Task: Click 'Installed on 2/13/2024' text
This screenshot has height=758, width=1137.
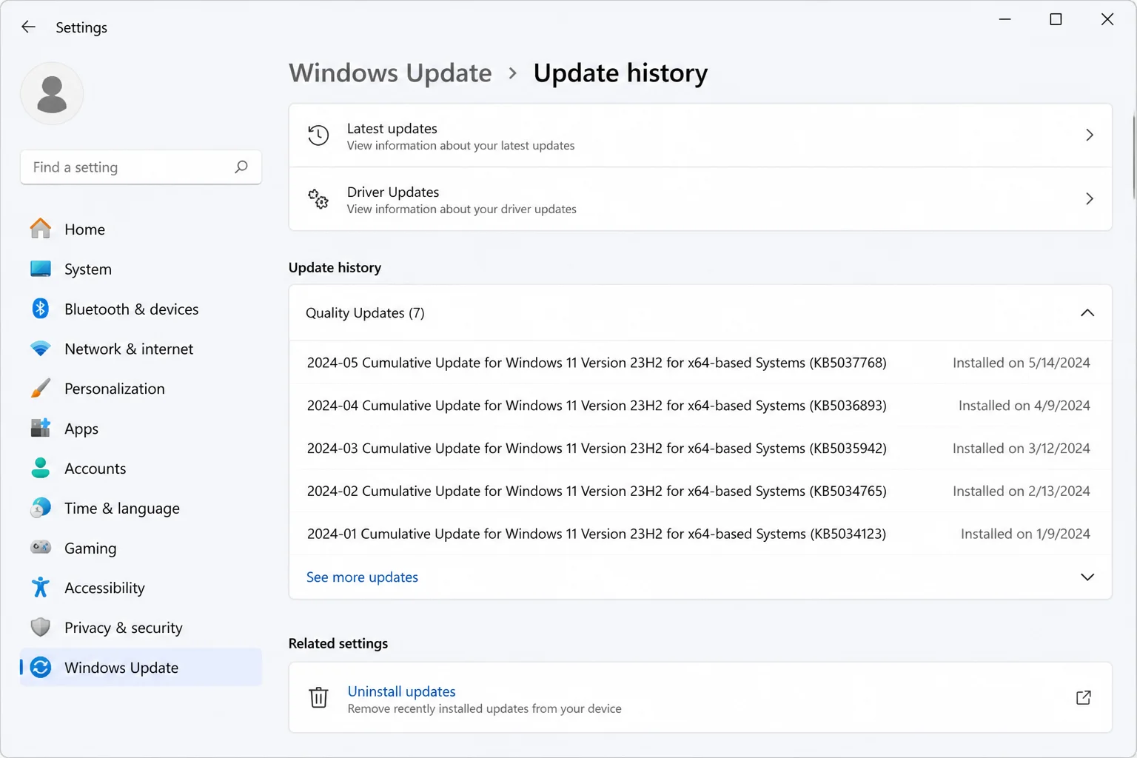Action: 1021,492
